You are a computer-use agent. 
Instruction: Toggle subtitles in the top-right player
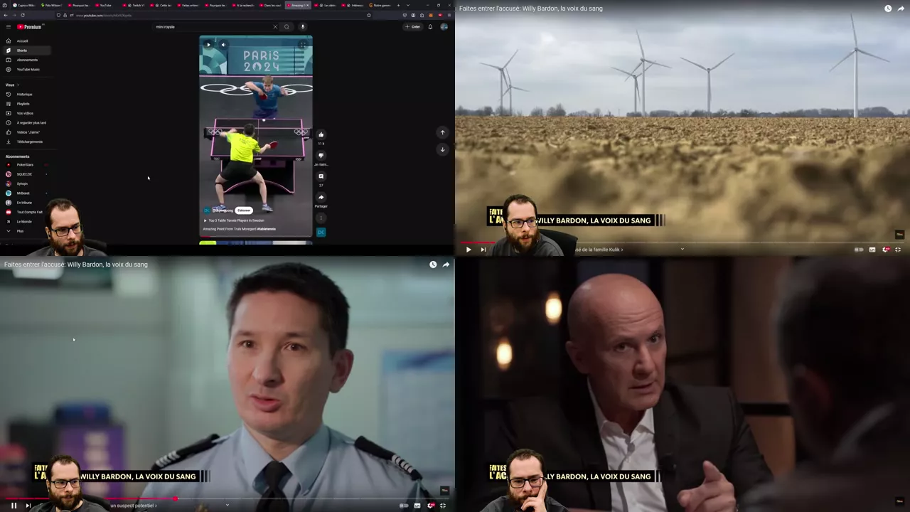pos(872,250)
